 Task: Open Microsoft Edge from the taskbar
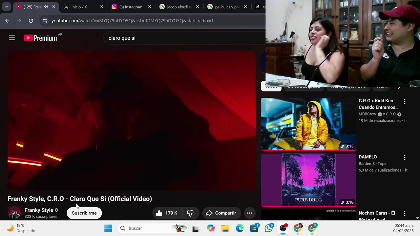pyautogui.click(x=240, y=228)
